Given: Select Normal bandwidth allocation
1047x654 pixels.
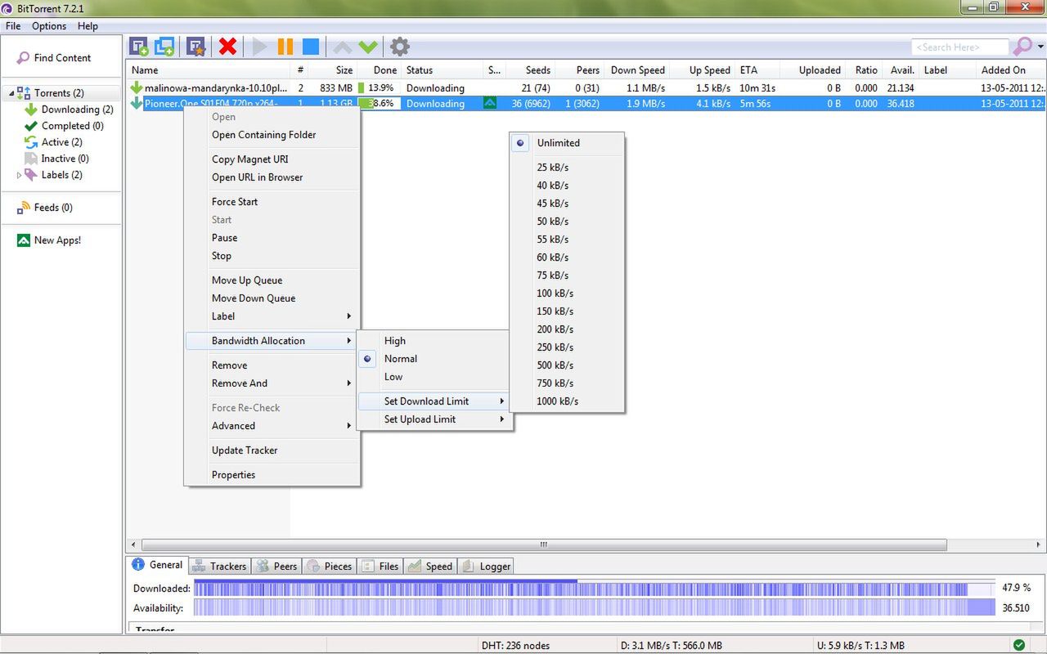Looking at the screenshot, I should [434, 359].
